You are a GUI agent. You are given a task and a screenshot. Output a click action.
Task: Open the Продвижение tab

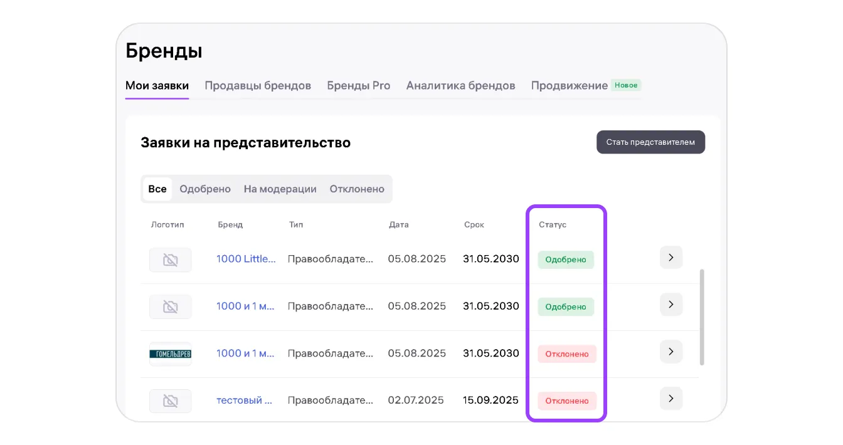pyautogui.click(x=569, y=86)
